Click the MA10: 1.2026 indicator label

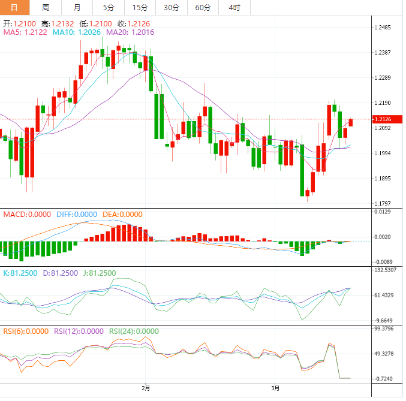77,32
